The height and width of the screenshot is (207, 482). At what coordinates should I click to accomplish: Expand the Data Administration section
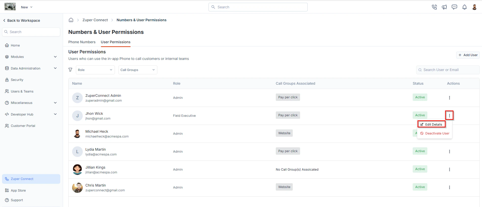click(x=31, y=68)
